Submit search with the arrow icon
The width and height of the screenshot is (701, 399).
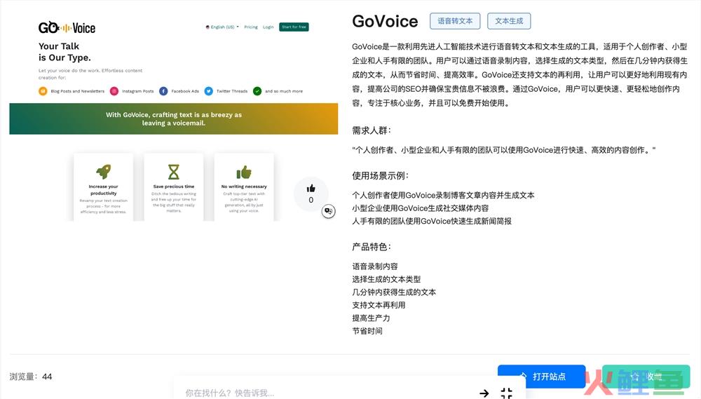point(484,393)
